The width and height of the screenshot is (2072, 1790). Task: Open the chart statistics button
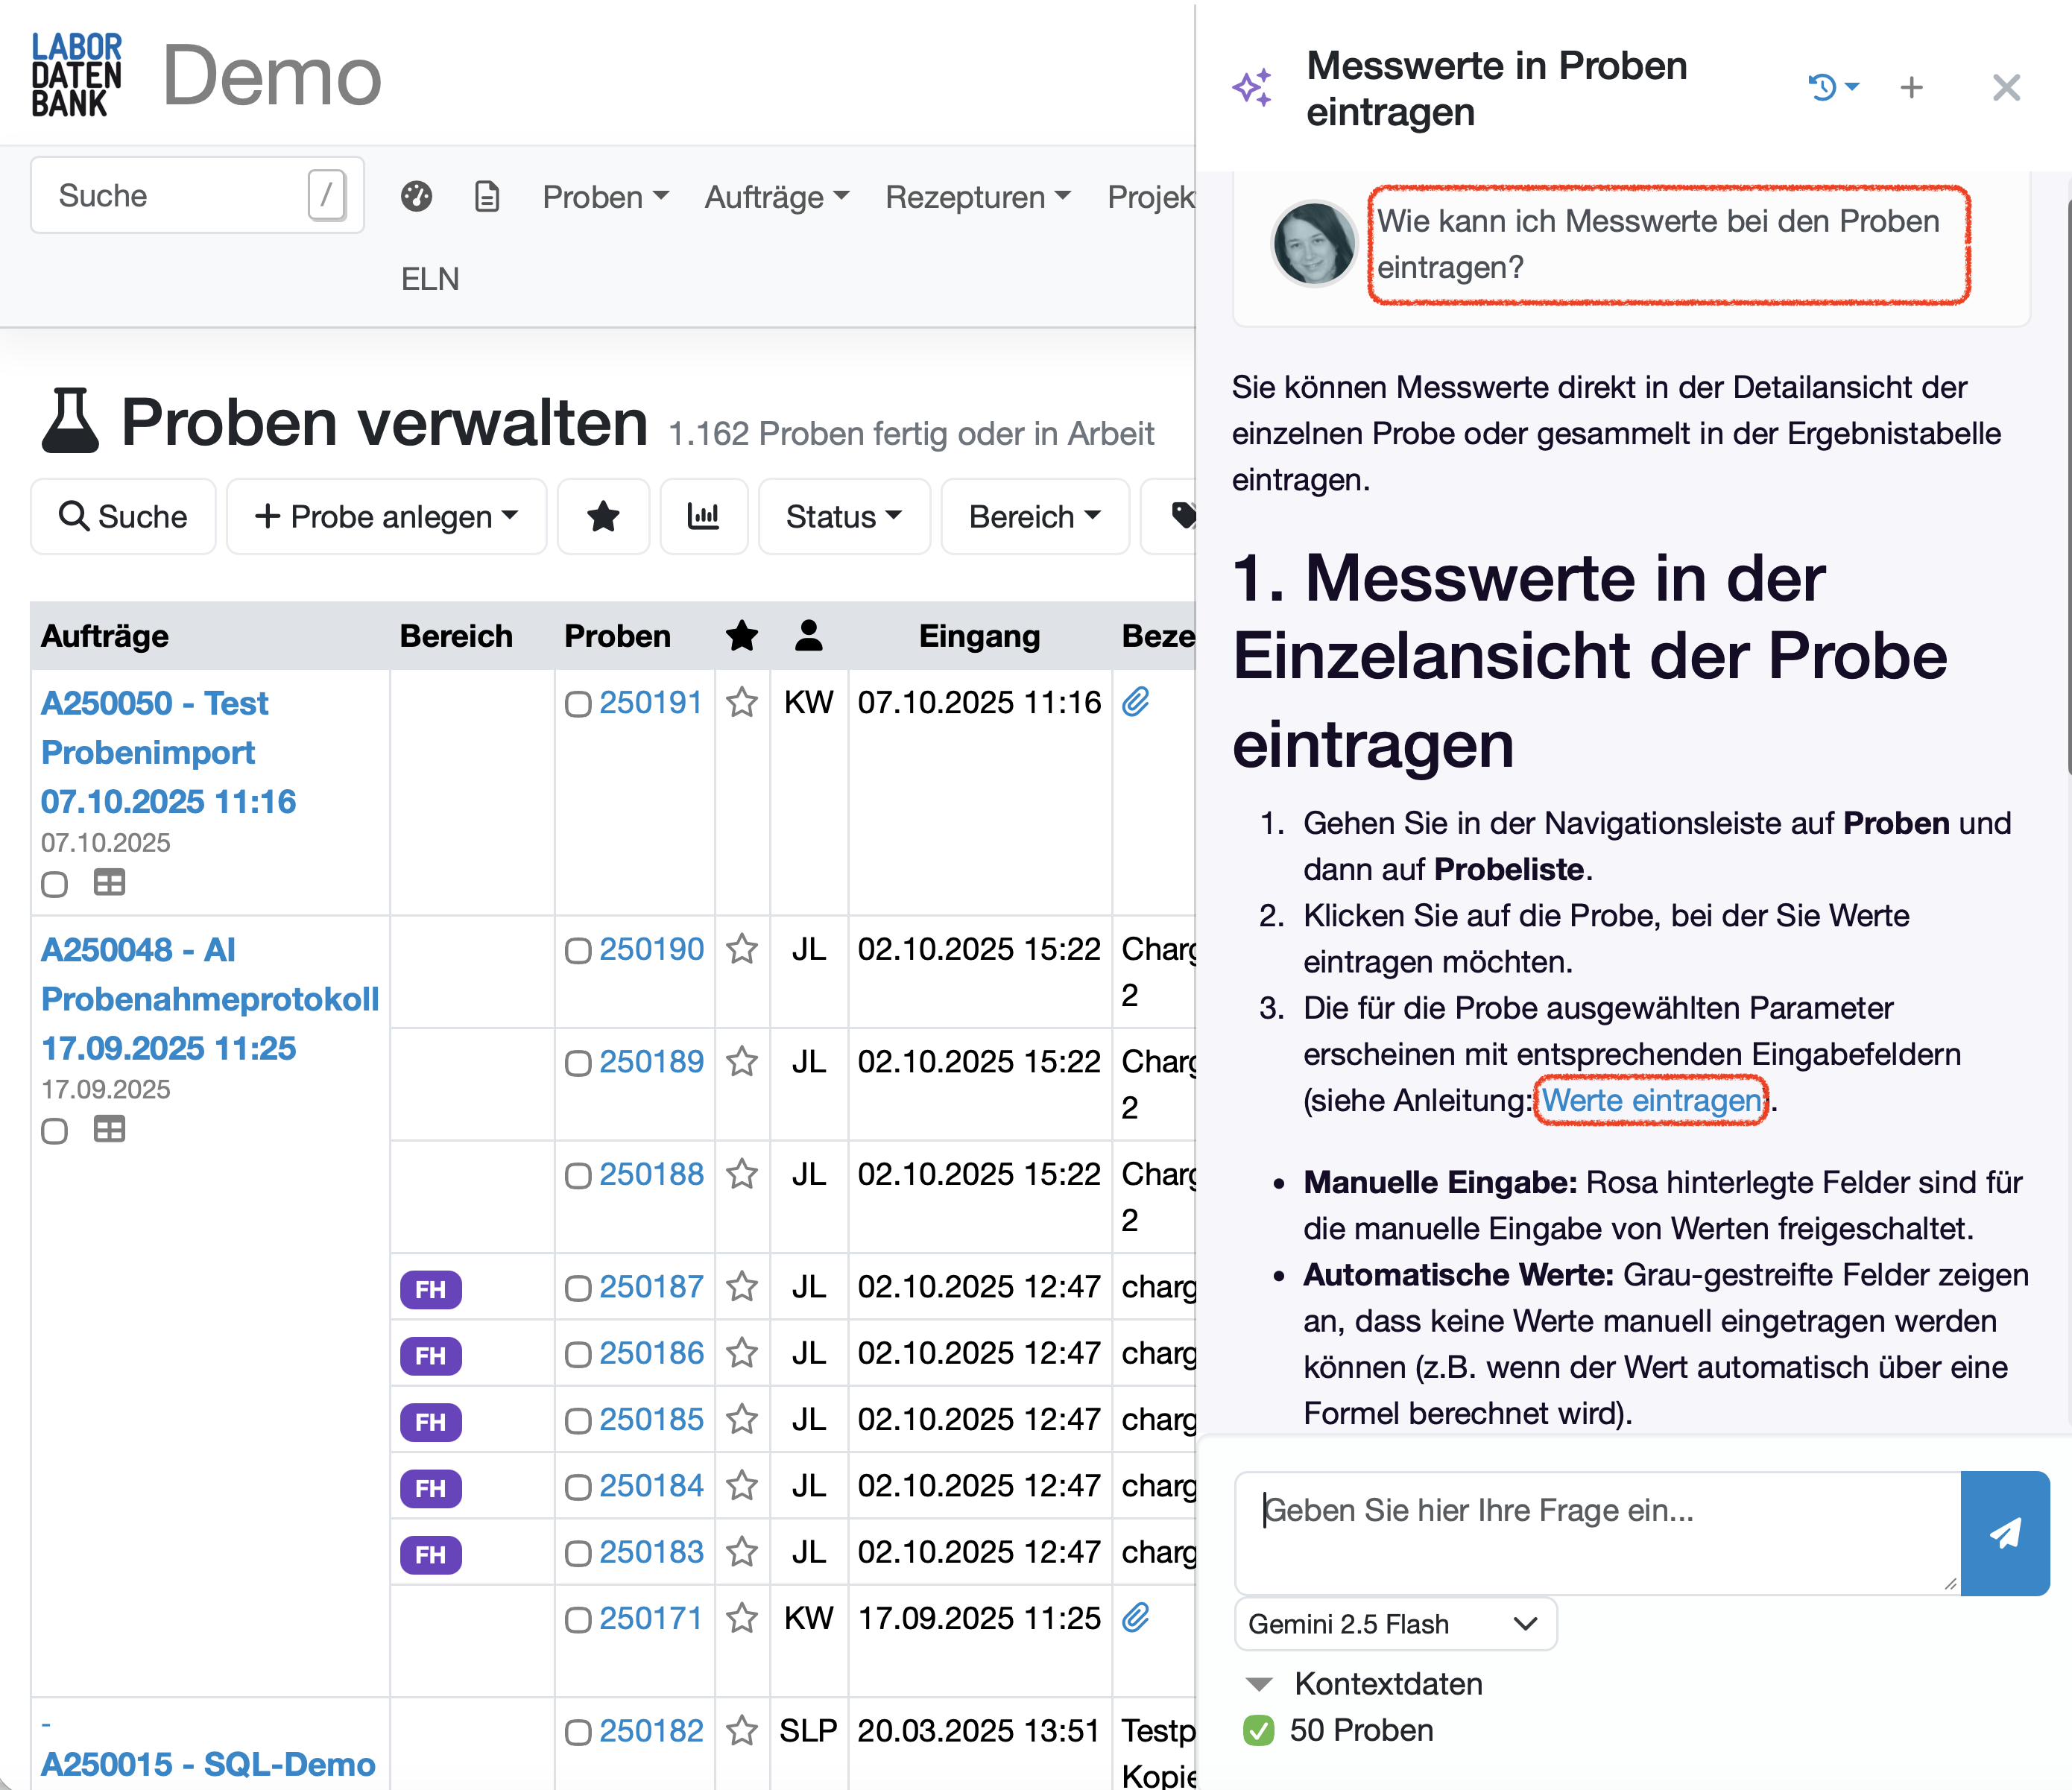pos(703,517)
